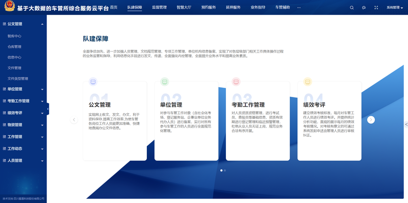Screen dimensions: 408x203
Task: Go to previous carousel slide arrow
Action: [74, 120]
